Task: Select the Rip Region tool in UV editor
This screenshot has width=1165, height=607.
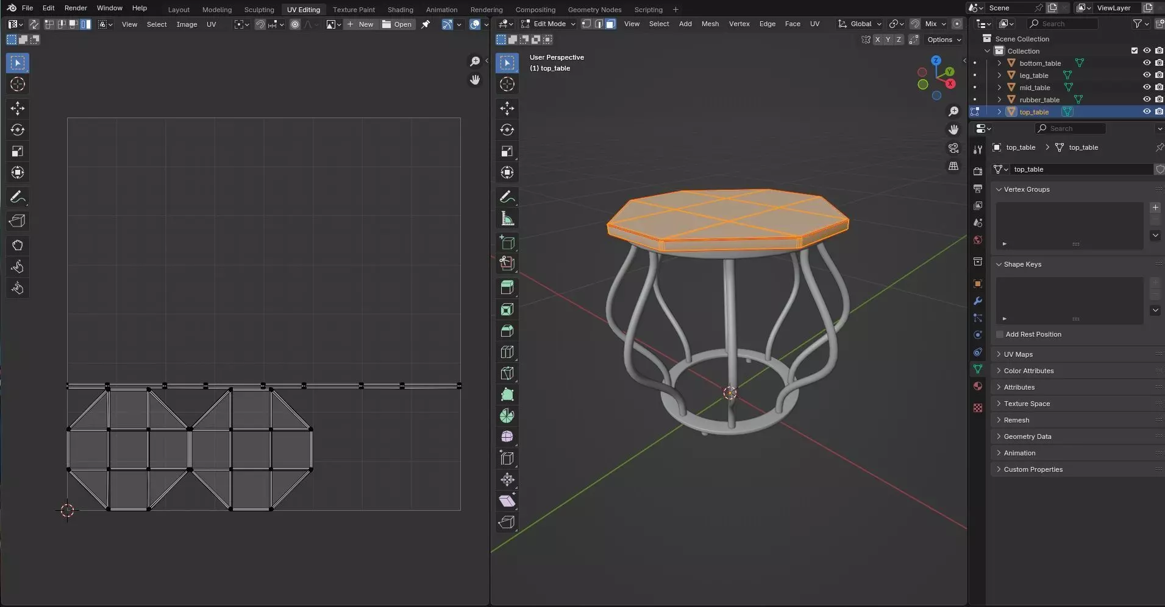Action: click(18, 221)
